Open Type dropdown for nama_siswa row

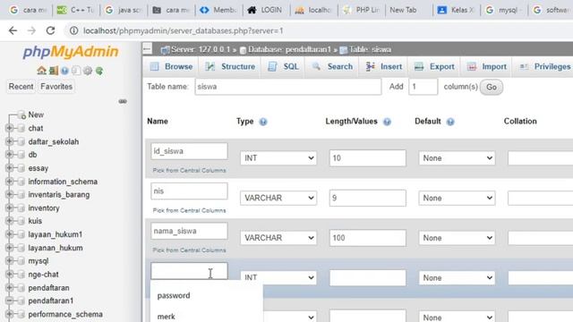pos(278,238)
